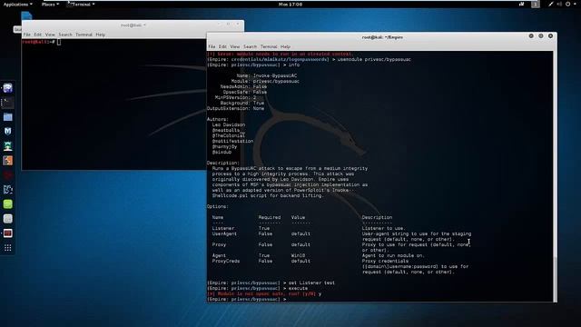
Task: Open View menu in back terminal window
Action: tap(50, 35)
